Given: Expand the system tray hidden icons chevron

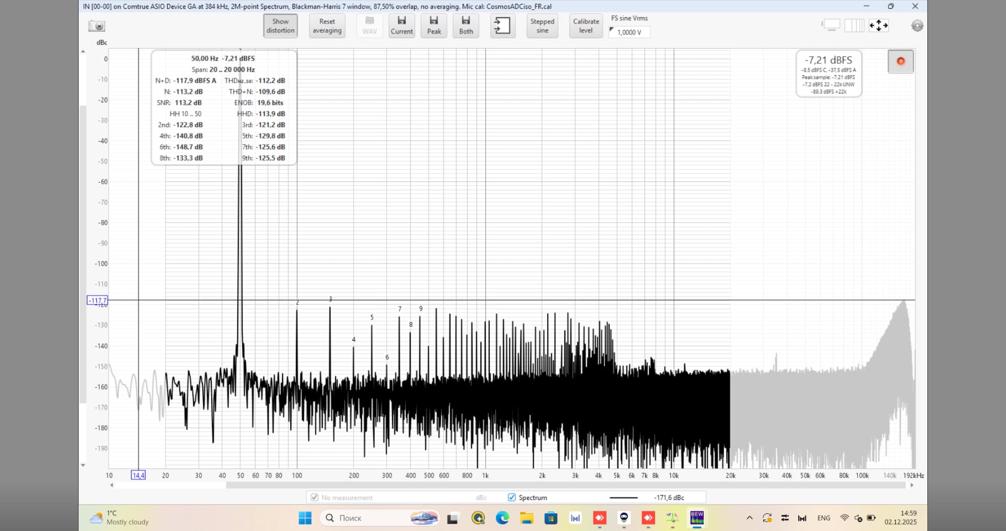Looking at the screenshot, I should [749, 518].
